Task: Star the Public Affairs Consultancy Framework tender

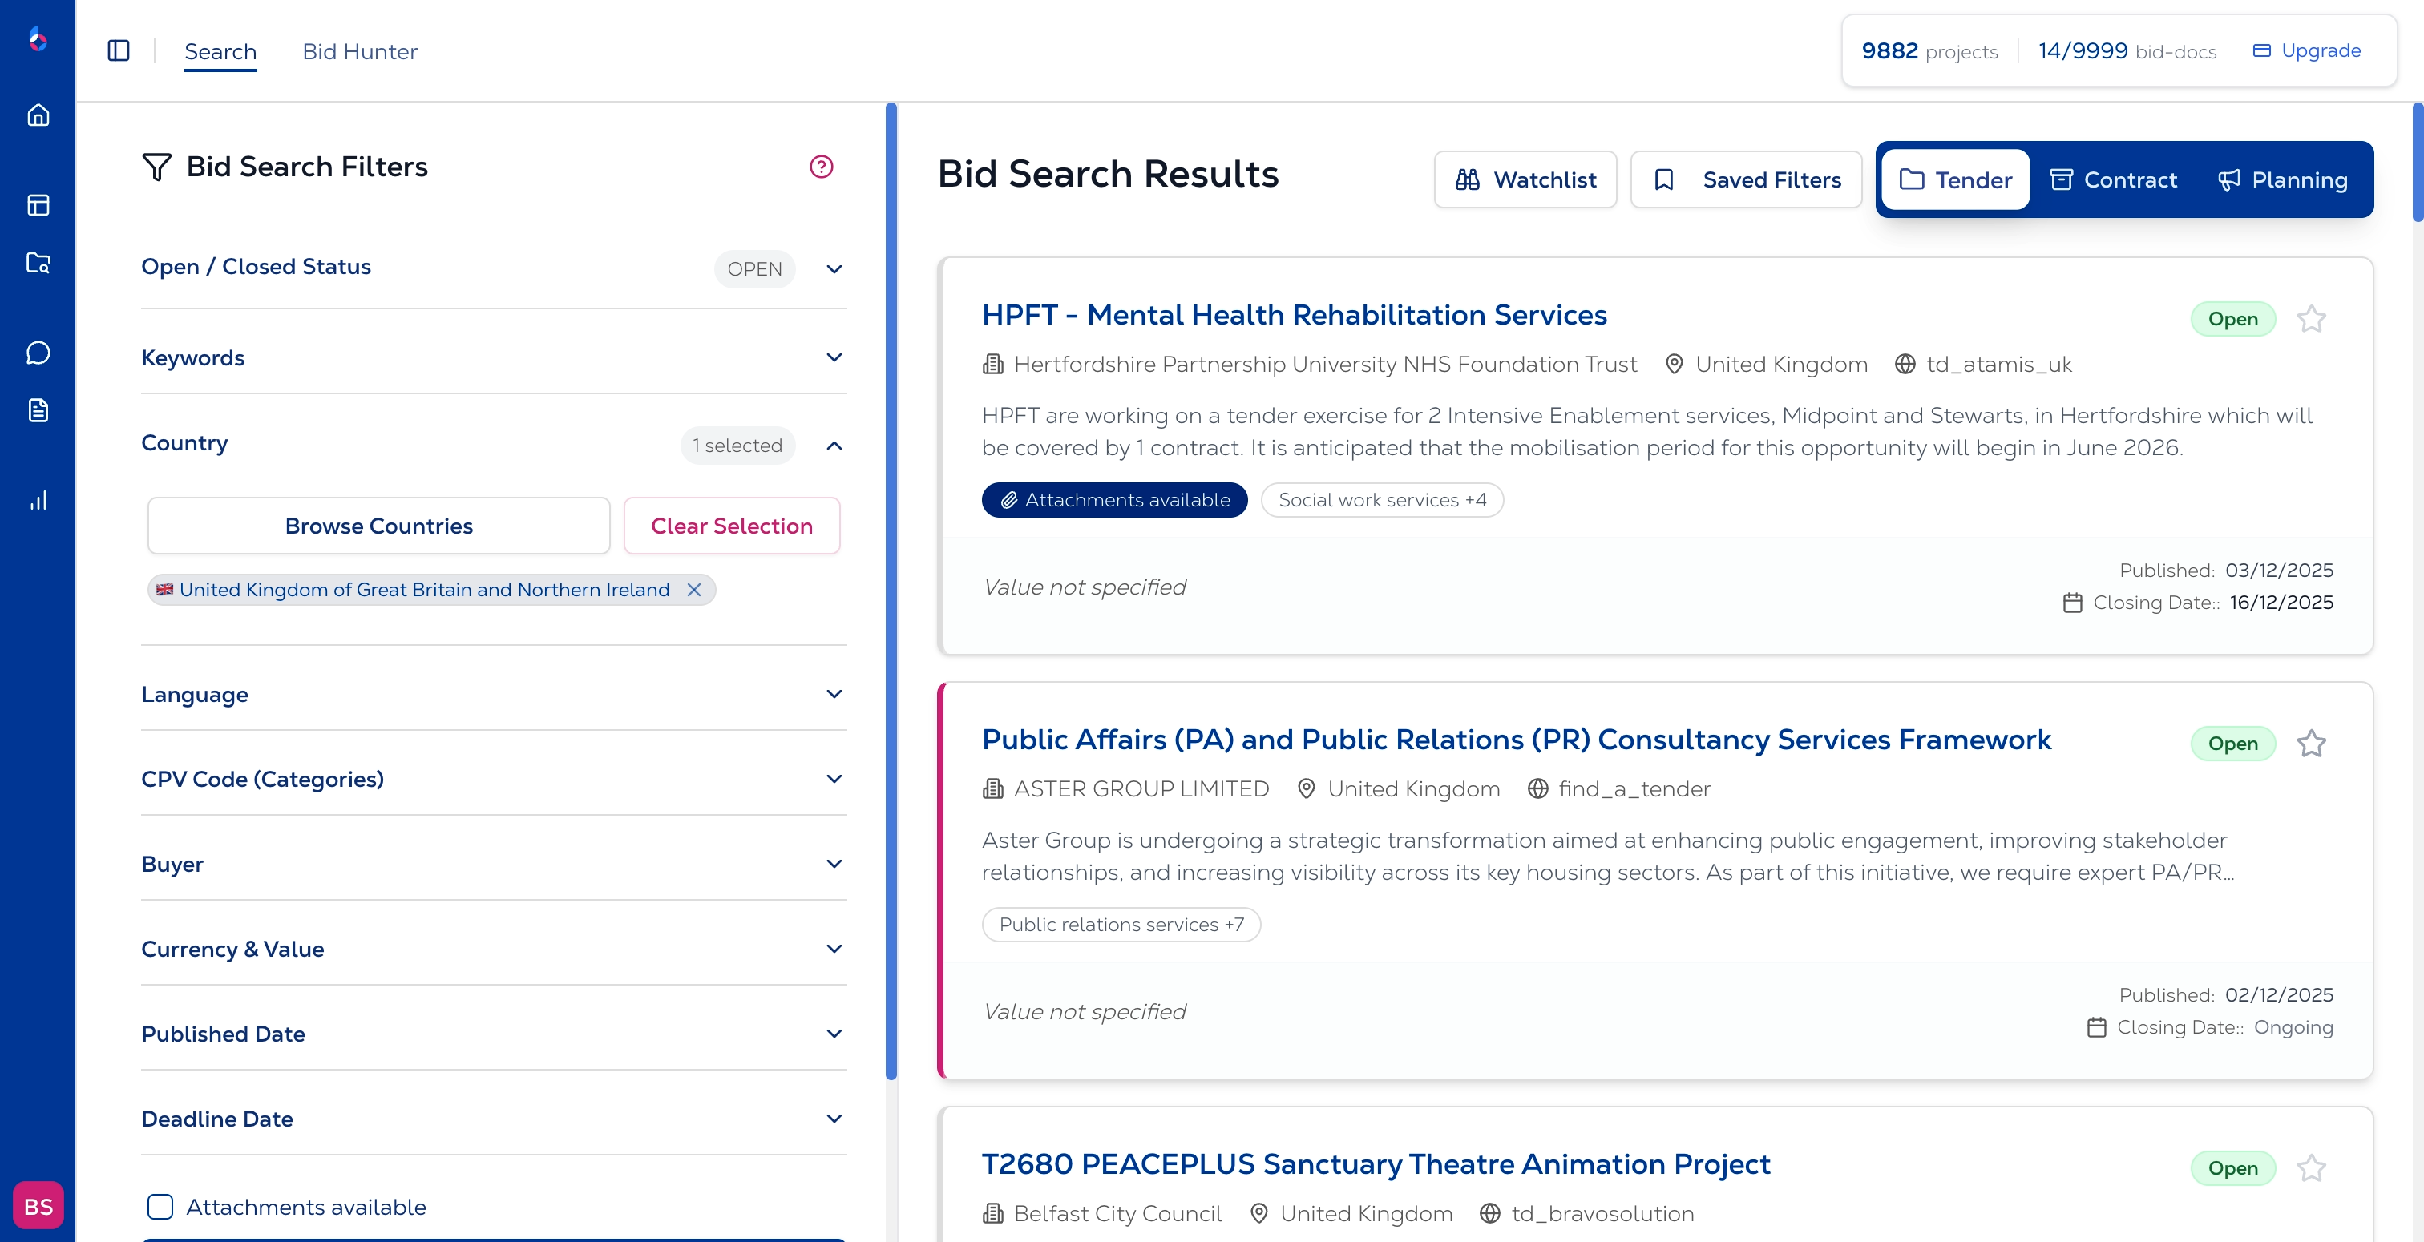Action: coord(2312,744)
